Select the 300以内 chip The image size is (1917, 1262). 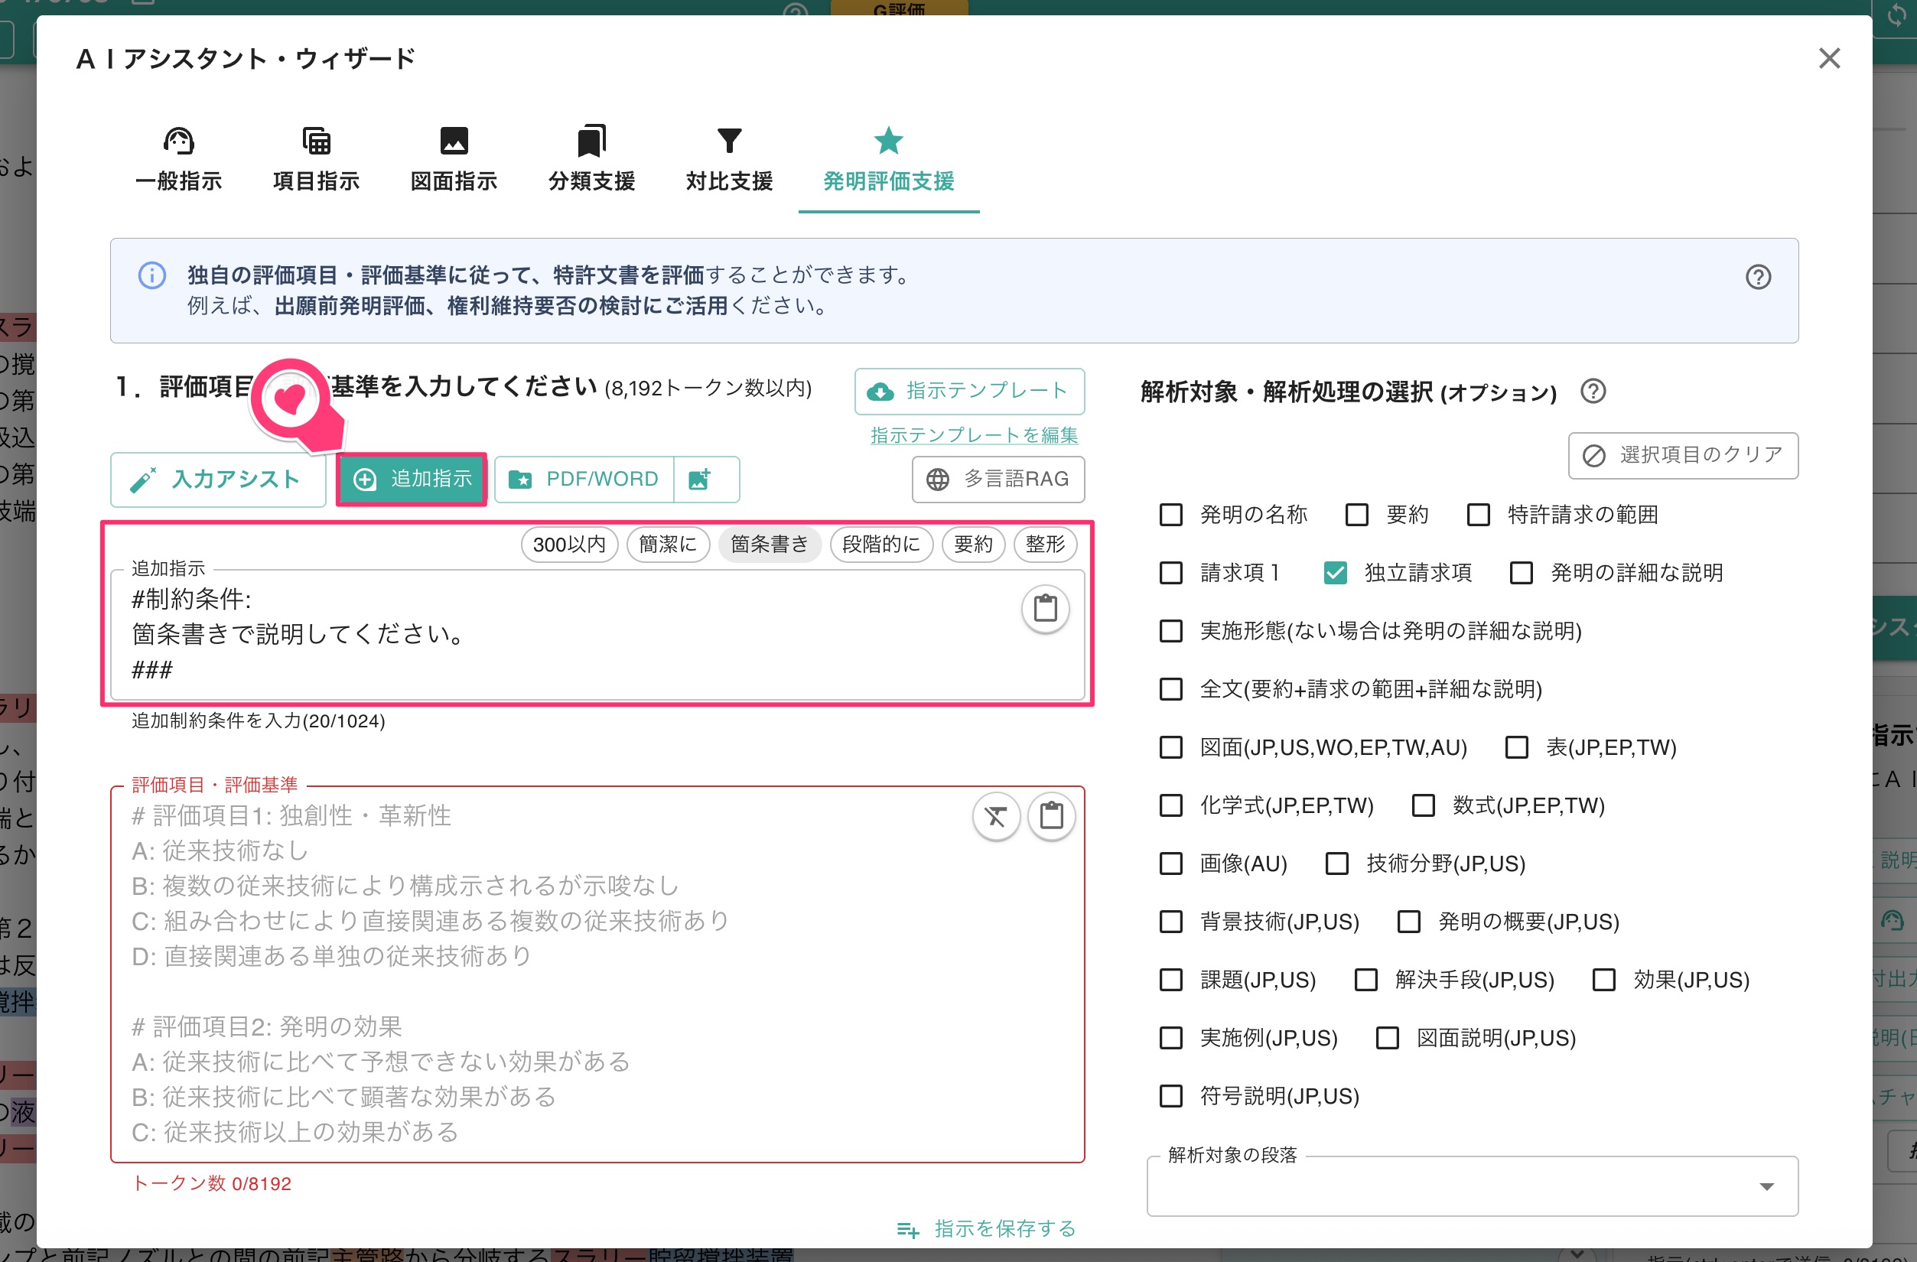[568, 545]
